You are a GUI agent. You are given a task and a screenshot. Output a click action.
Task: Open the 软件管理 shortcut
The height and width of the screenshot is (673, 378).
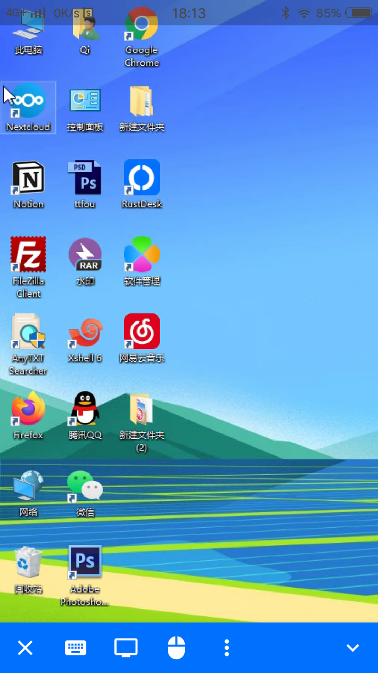click(142, 262)
